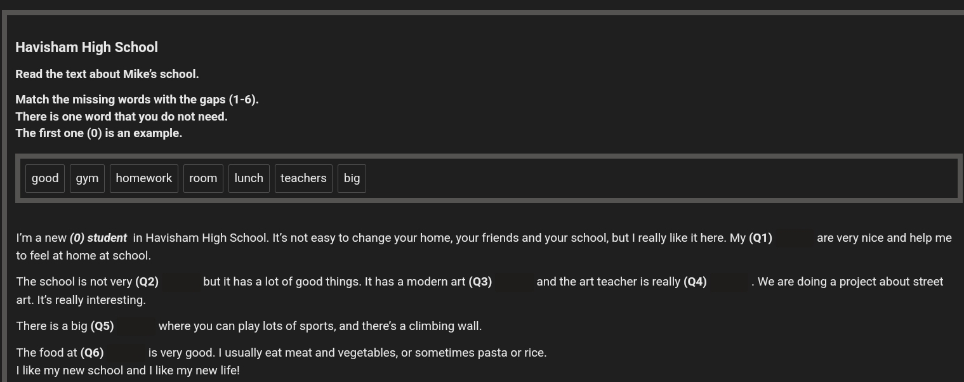Viewport: 964px width, 382px height.
Task: Click the gap after "There is a big (Q5)"
Action: coord(136,326)
